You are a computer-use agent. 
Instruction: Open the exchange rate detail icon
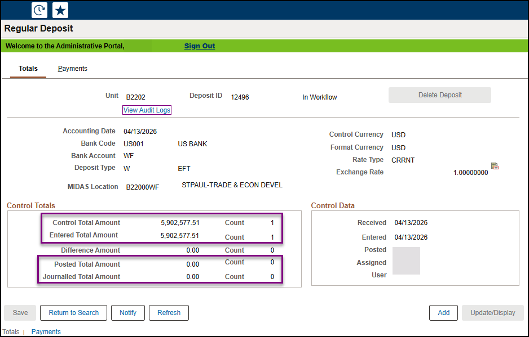(495, 165)
